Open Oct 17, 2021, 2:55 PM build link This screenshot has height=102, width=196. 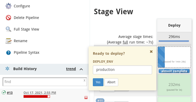pos(40,93)
